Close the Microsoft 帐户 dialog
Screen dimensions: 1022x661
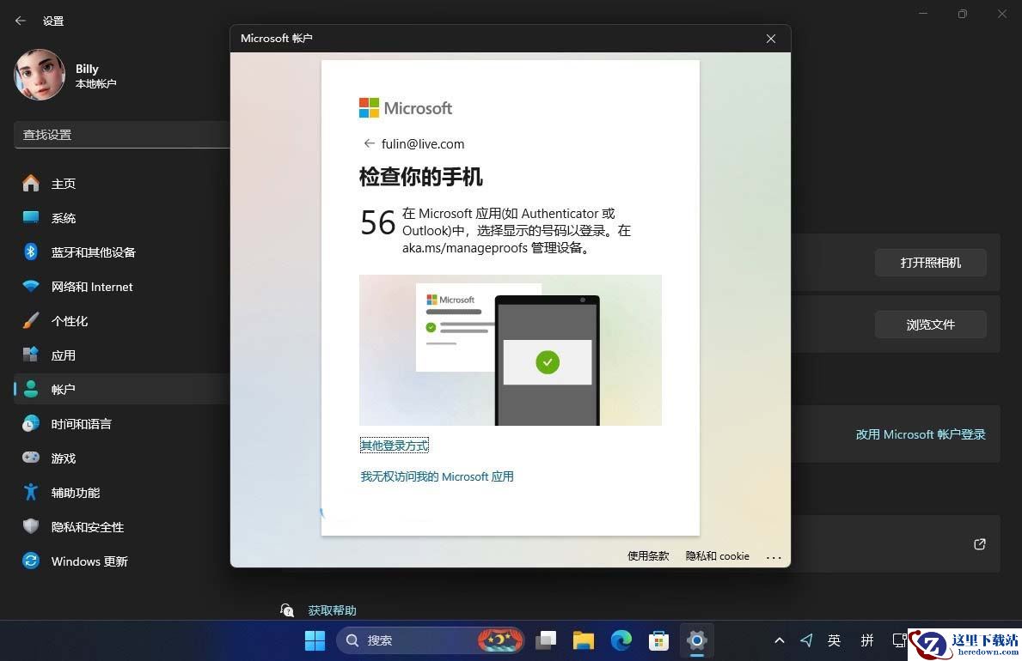[x=771, y=39]
